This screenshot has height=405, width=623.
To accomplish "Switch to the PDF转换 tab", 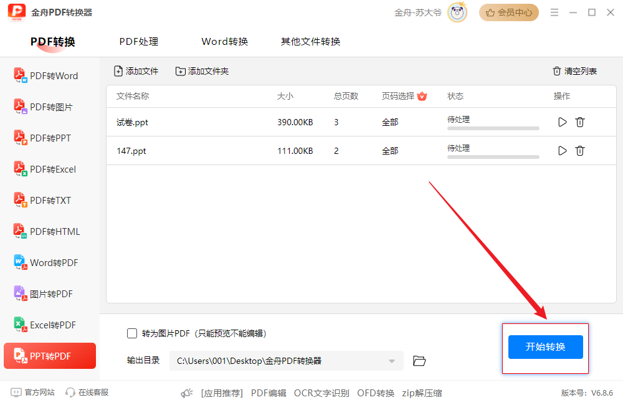I will (x=53, y=42).
